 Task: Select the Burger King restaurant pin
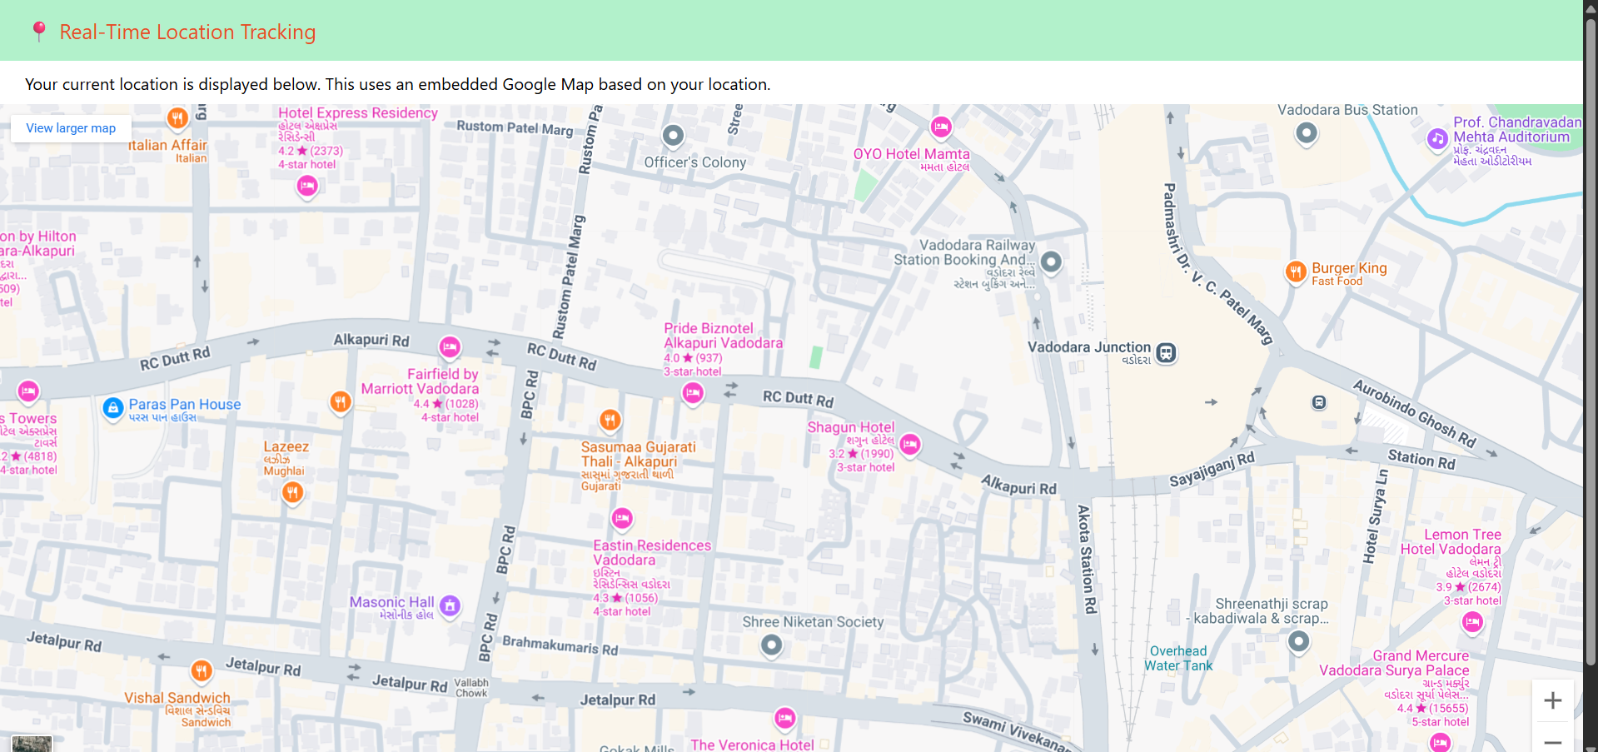(x=1296, y=271)
